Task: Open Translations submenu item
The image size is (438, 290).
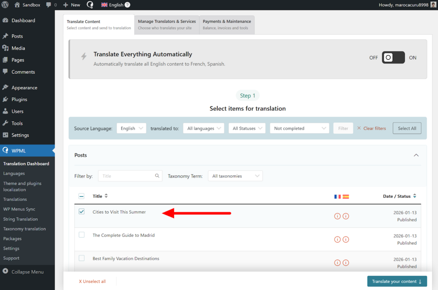Action: (15, 199)
